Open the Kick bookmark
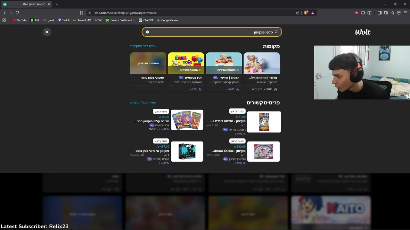Screen dimensions: 410x230 point(35,20)
